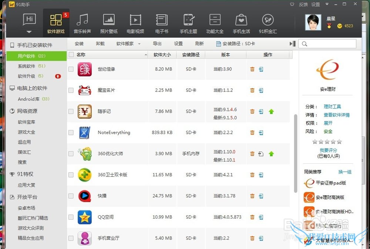The height and width of the screenshot is (249, 370).
Task: Click the 刷新 toolbar button
Action: [x=199, y=44]
